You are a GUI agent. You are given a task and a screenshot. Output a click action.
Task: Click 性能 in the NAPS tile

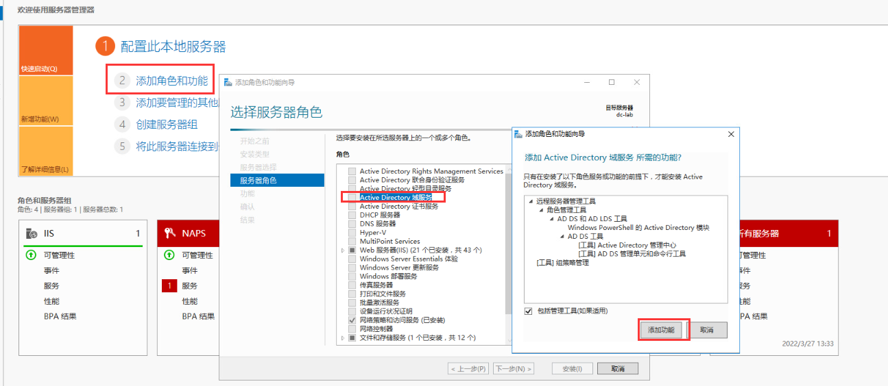(x=190, y=301)
